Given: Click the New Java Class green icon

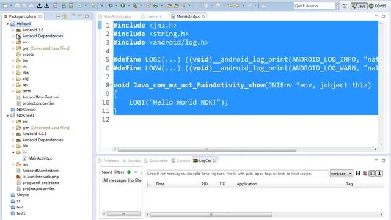Looking at the screenshot, I should click(x=156, y=5).
